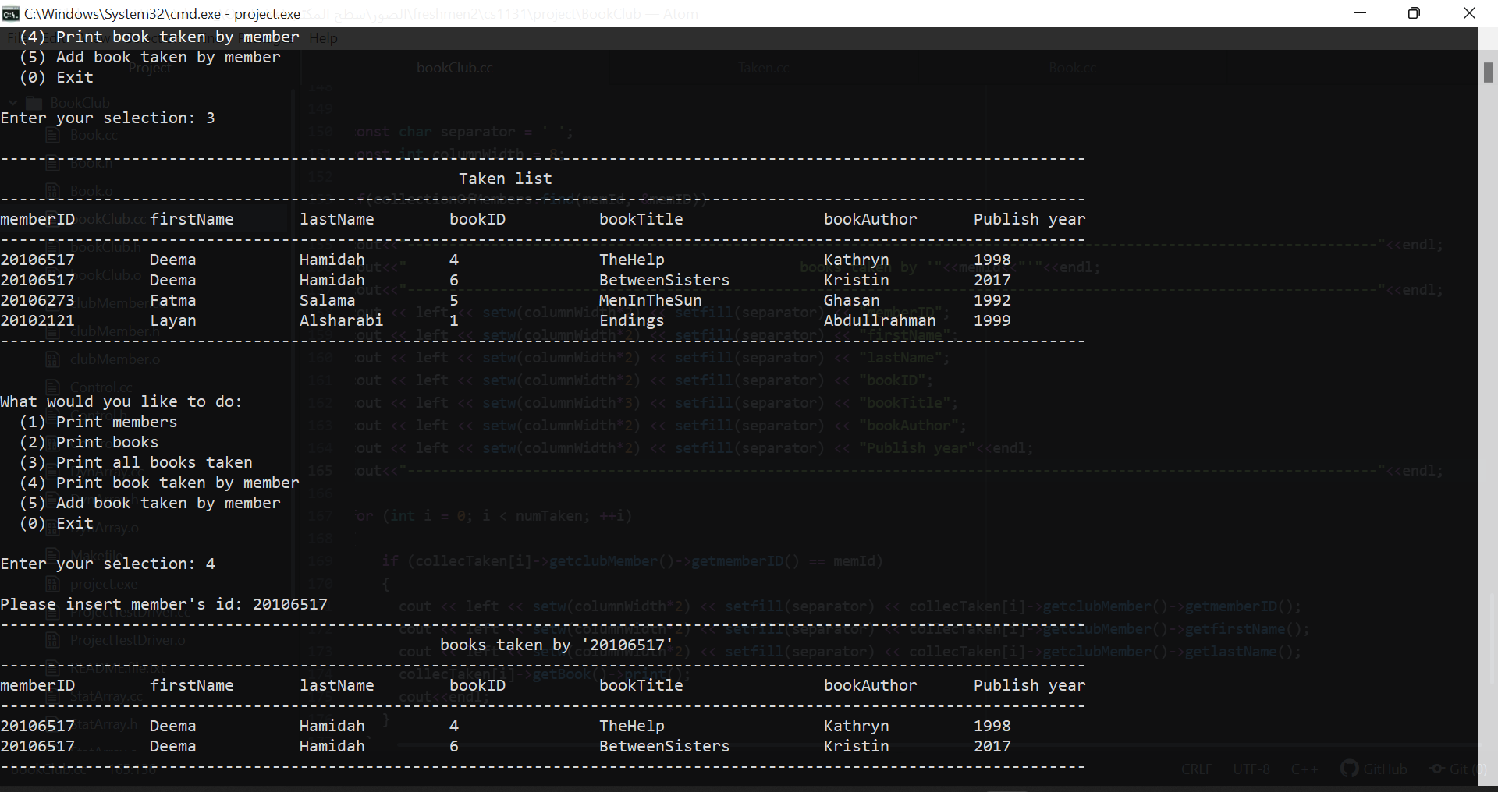Image resolution: width=1498 pixels, height=792 pixels.
Task: Switch to the Book.cc editor tab
Action: [1072, 67]
